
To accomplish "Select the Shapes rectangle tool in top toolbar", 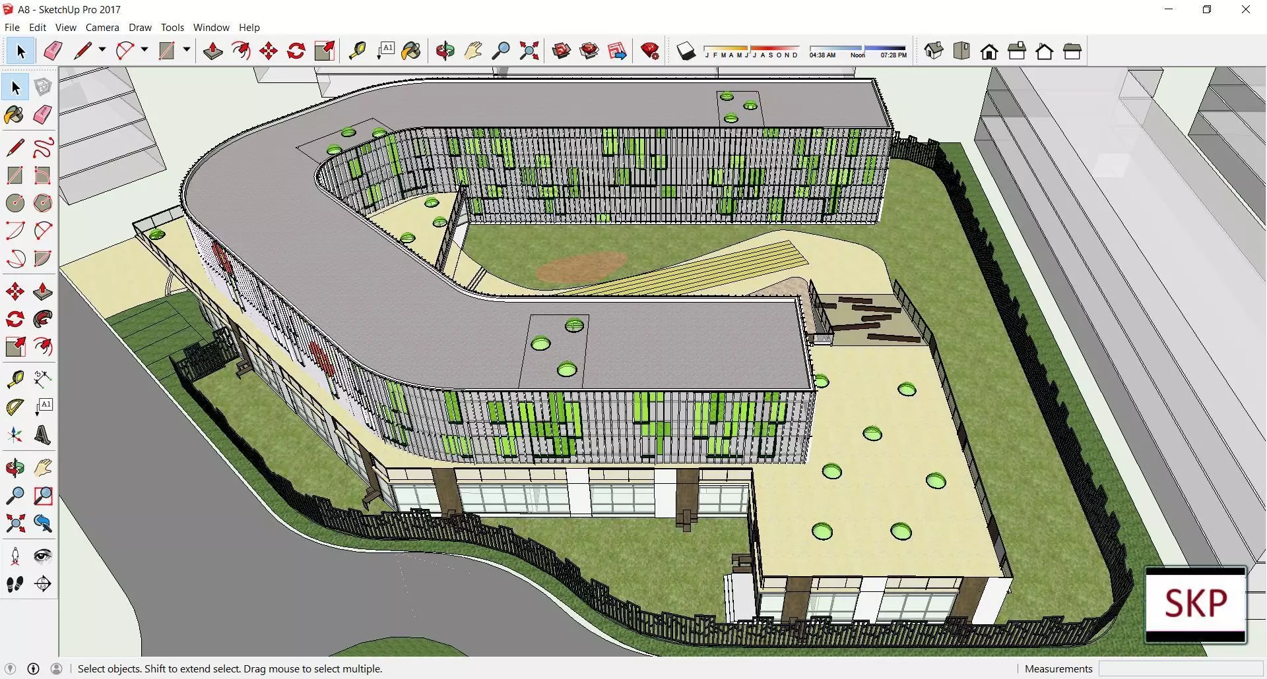I will (167, 51).
